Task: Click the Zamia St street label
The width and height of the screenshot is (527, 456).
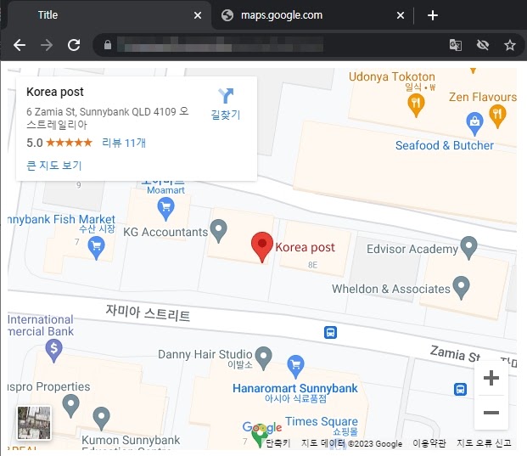Action: [x=455, y=354]
